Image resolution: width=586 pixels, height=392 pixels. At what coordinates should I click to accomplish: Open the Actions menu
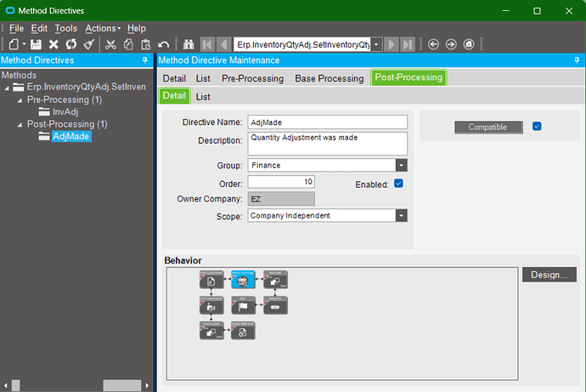[x=103, y=28]
